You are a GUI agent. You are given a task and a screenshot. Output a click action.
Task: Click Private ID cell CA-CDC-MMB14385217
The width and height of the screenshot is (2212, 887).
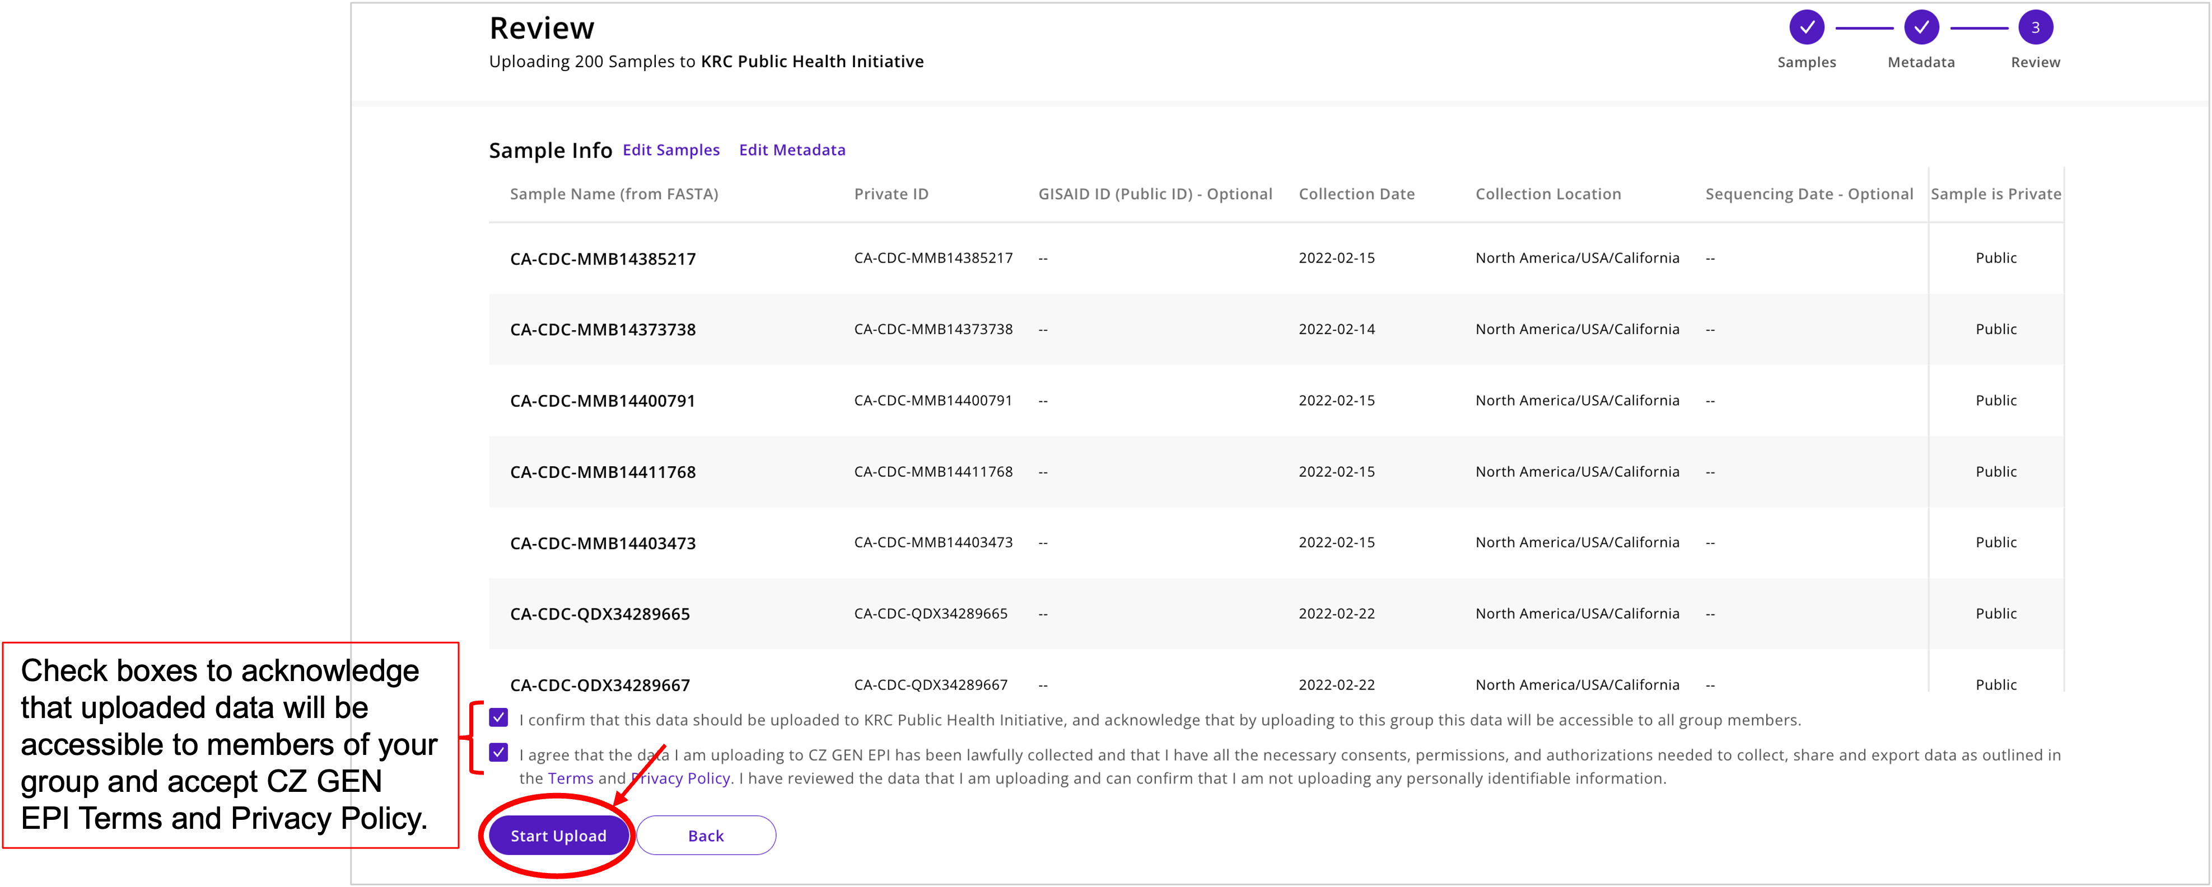(934, 258)
